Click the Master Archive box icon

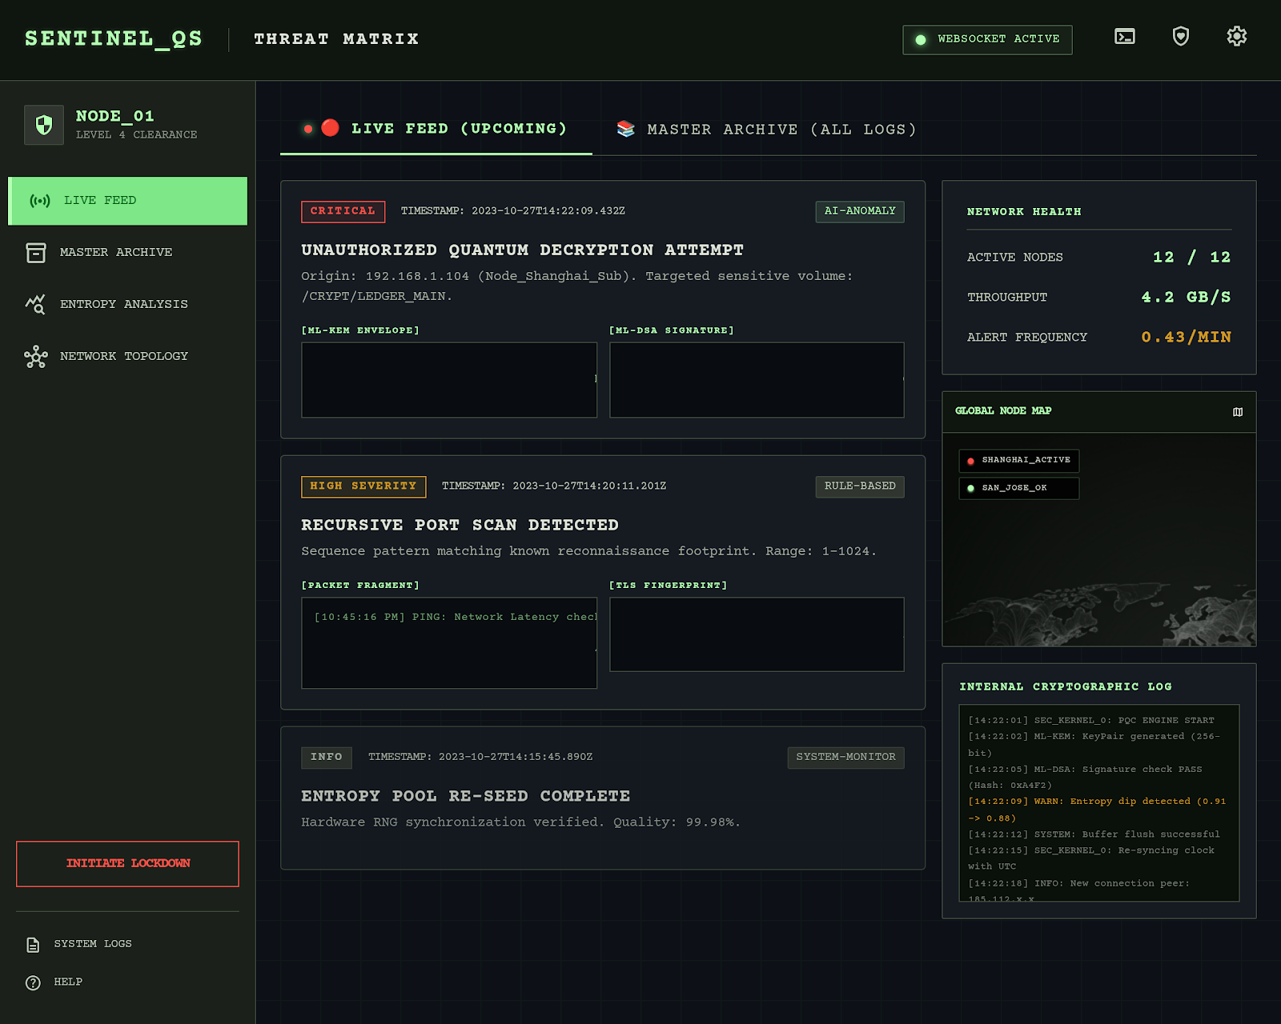tap(35, 252)
